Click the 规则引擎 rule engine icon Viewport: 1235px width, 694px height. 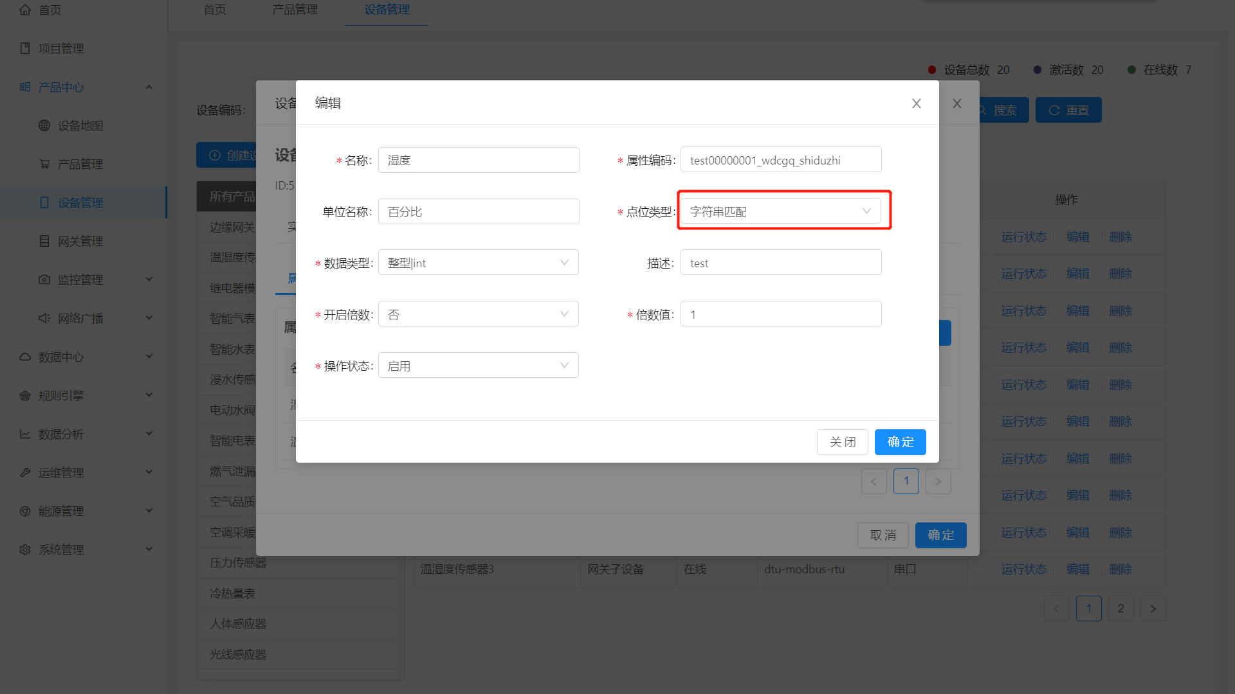[x=25, y=395]
